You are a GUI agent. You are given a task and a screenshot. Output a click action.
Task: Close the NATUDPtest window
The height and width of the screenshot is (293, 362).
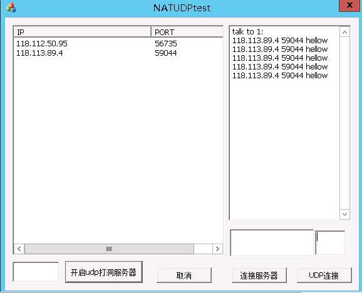(349, 6)
